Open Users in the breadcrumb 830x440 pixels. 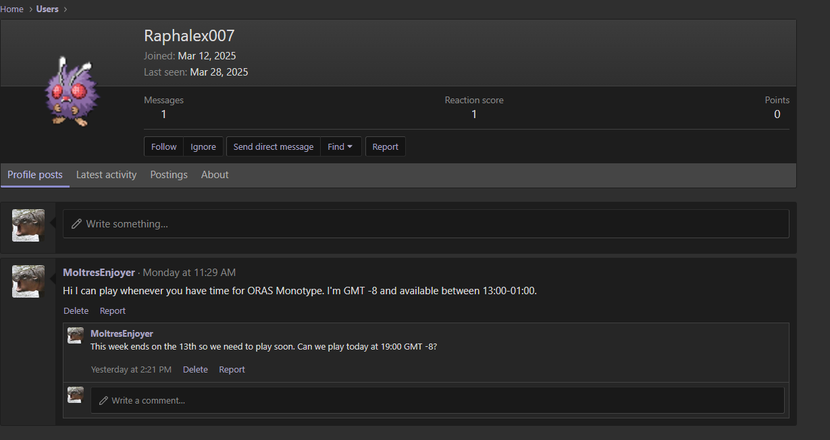click(47, 9)
